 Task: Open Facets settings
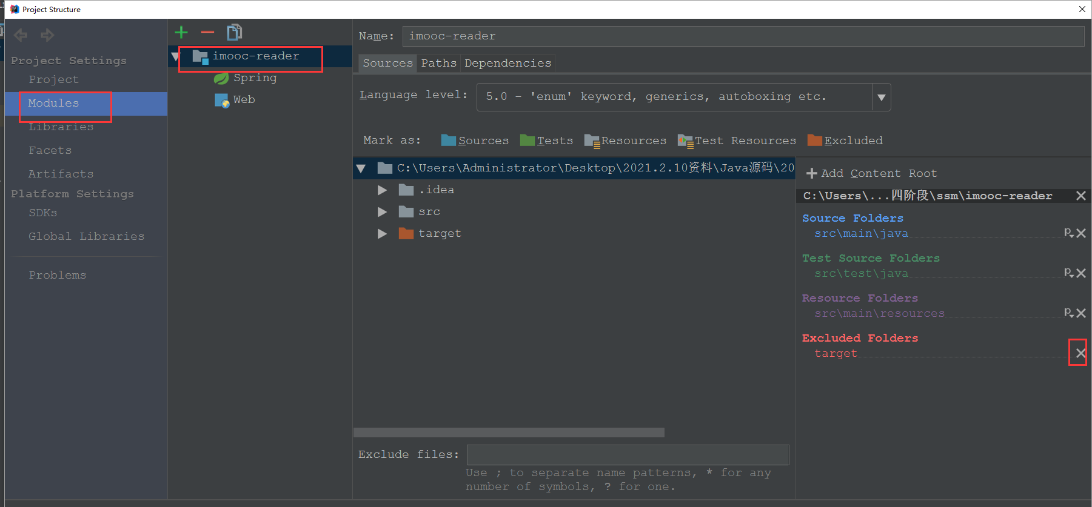pyautogui.click(x=50, y=151)
